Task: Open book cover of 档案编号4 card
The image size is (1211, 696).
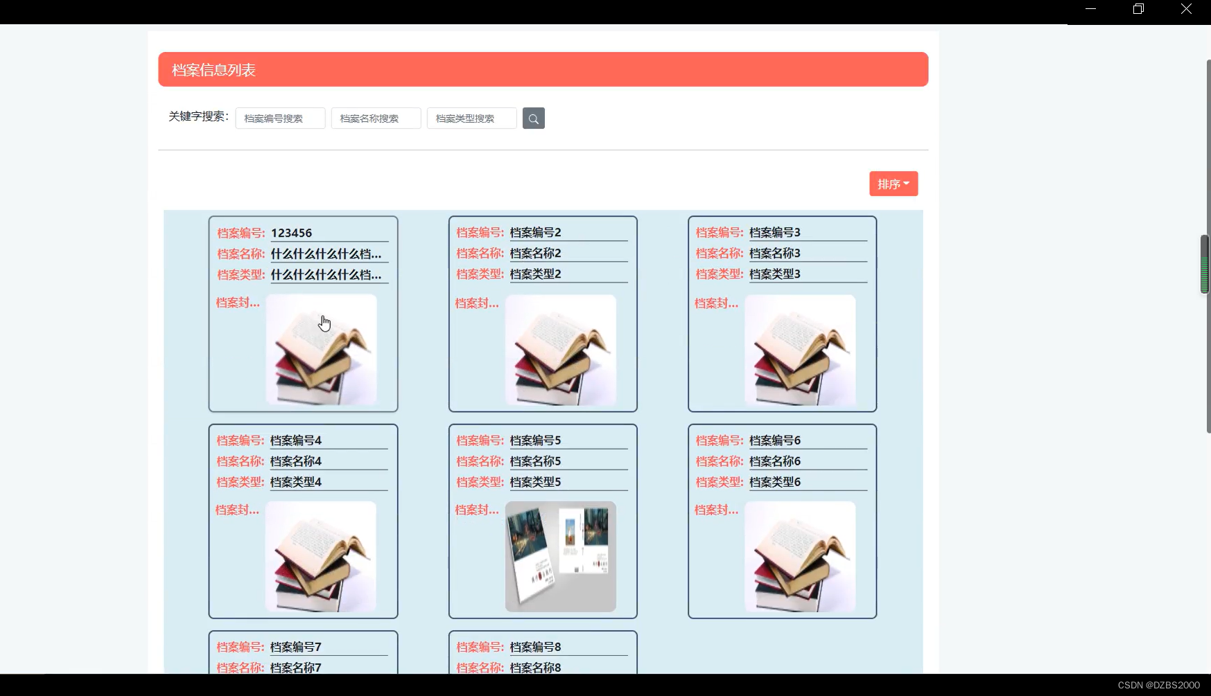Action: [x=321, y=557]
